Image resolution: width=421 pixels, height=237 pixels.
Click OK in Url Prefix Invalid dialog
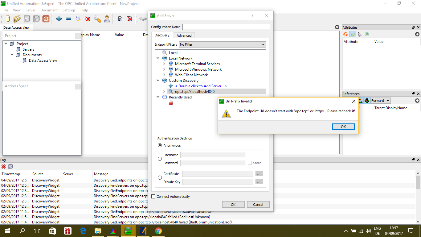tap(343, 127)
